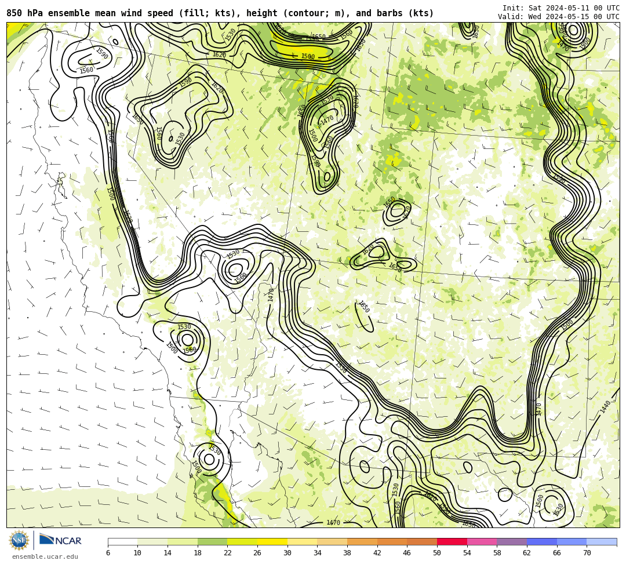Pick the pale 10–14 kt colorbar segment
Viewport: 626px width, 564px height.
152,541
